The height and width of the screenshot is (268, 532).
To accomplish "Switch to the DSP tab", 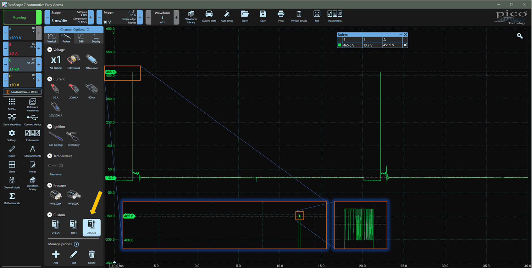I will point(81,38).
